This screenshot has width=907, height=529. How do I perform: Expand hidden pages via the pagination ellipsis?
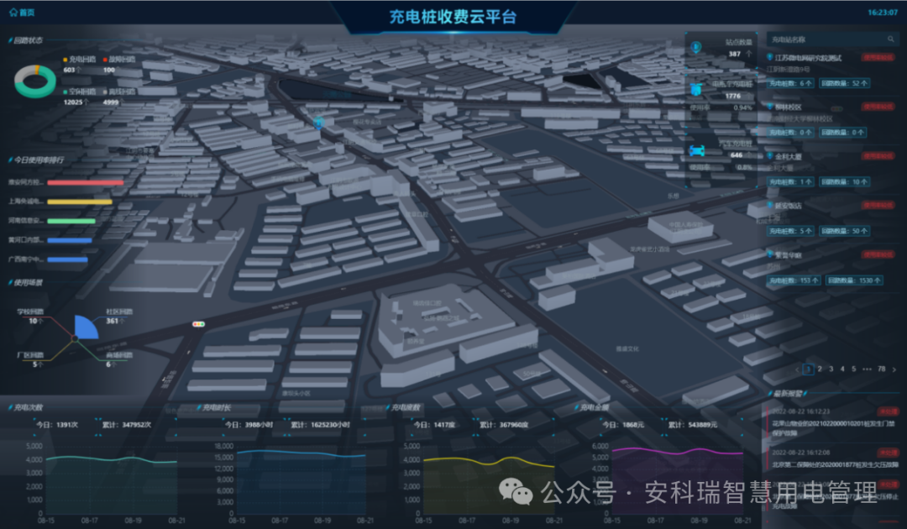(867, 369)
